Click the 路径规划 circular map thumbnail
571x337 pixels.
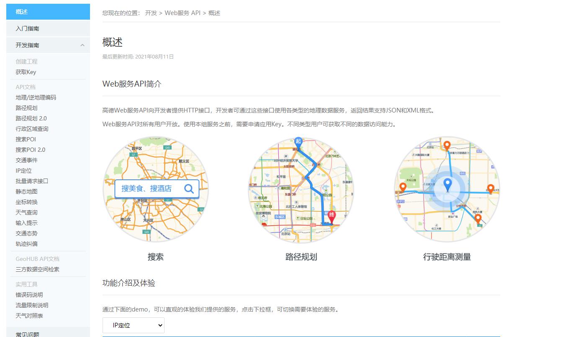pos(301,189)
